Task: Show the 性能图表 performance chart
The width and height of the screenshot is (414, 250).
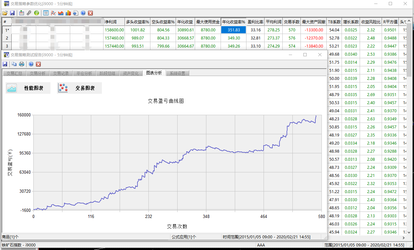Action: pos(28,88)
